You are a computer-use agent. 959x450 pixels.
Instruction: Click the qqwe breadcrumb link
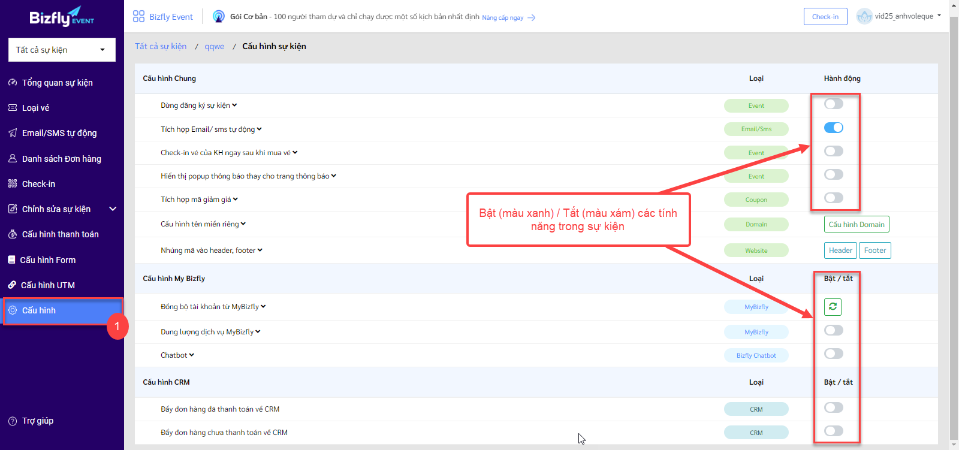point(215,47)
